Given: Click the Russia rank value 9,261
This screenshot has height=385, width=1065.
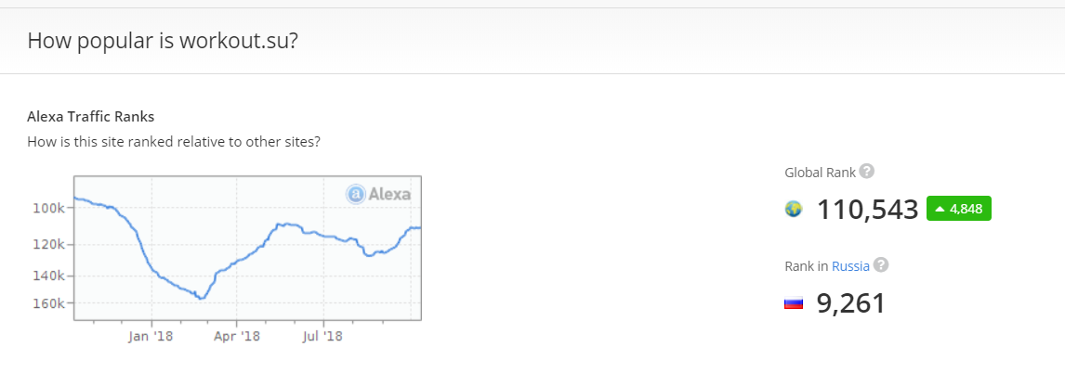Looking at the screenshot, I should tap(850, 303).
